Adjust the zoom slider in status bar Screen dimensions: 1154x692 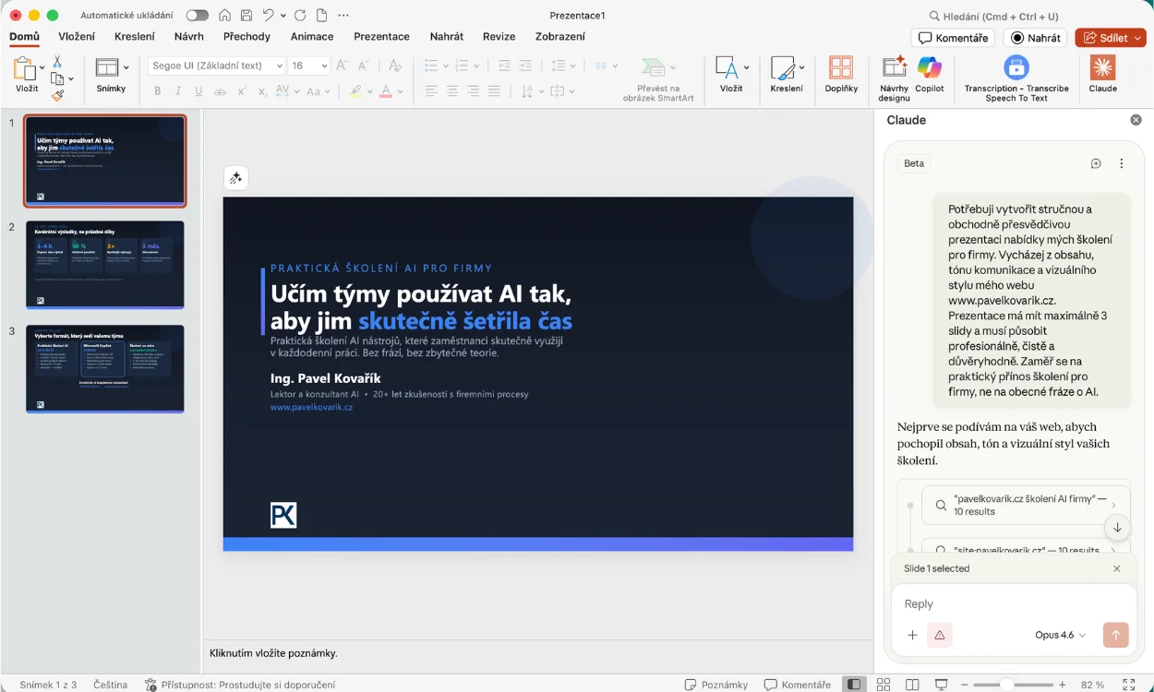click(1007, 685)
